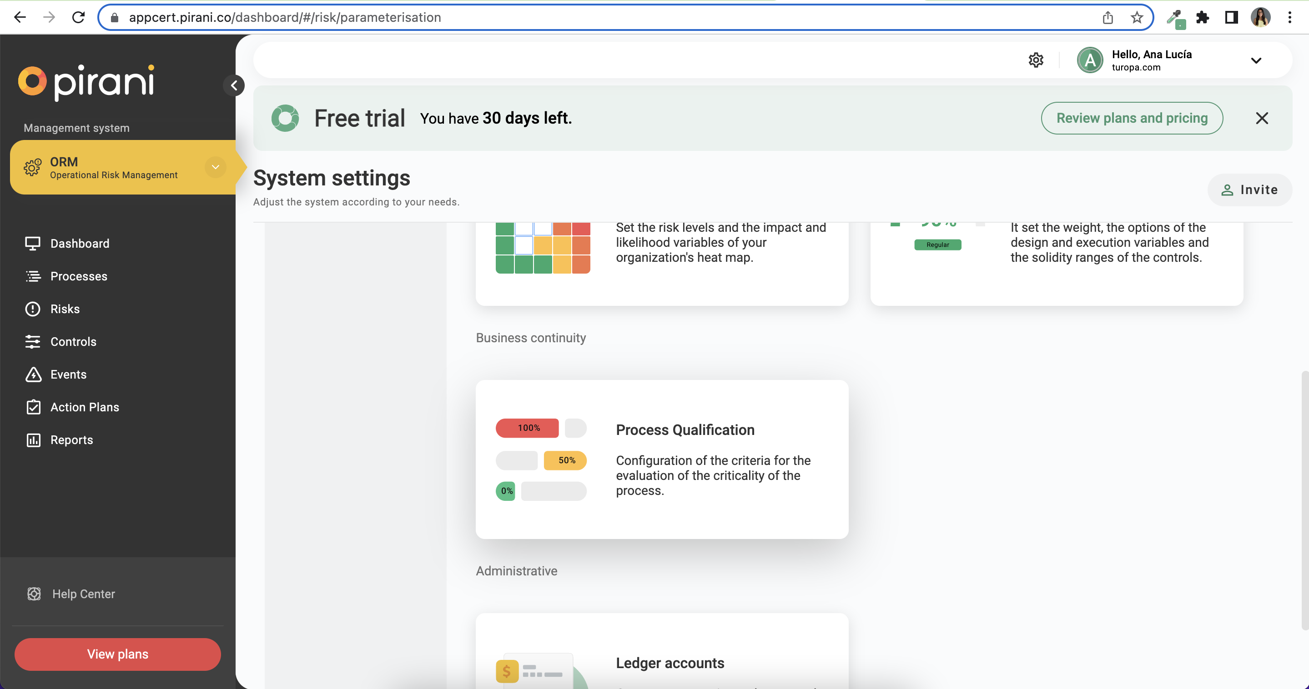The height and width of the screenshot is (689, 1309).
Task: Go to the Reports section
Action: click(x=72, y=439)
